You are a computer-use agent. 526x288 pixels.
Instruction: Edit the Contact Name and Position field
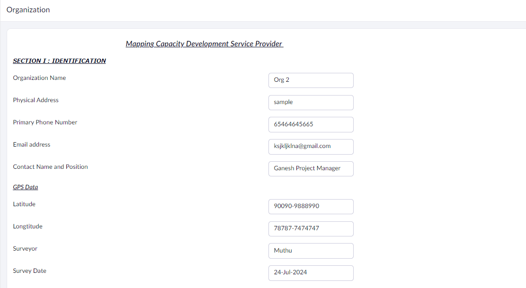(x=311, y=169)
